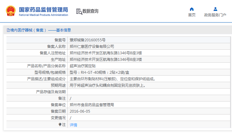
Task: Open the 首页 navigation item
Action: pyautogui.click(x=192, y=15)
